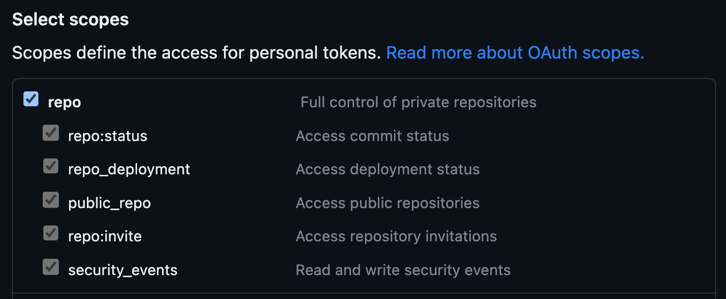
Task: Toggle the repo:invite checkbox
Action: point(51,233)
